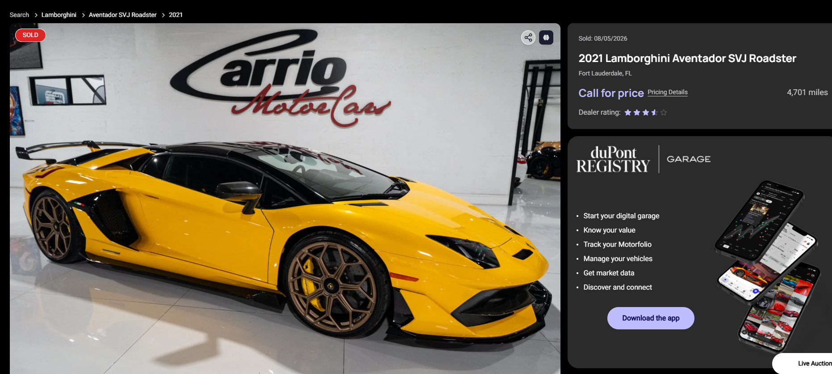
Task: Click the red SOLD badge
Action: (x=30, y=35)
